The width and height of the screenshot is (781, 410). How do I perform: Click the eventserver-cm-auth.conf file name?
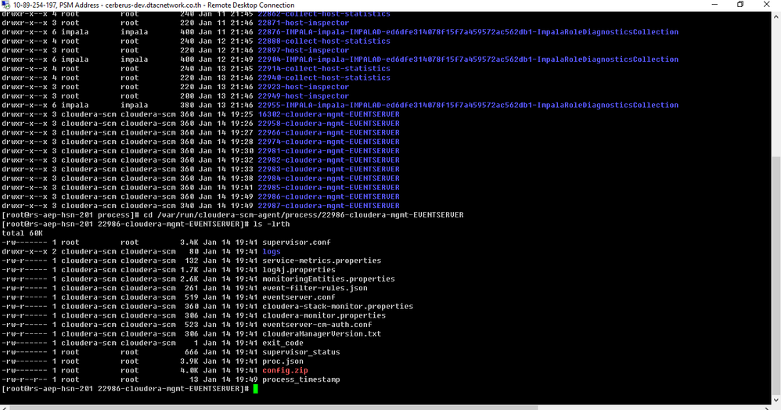point(317,324)
